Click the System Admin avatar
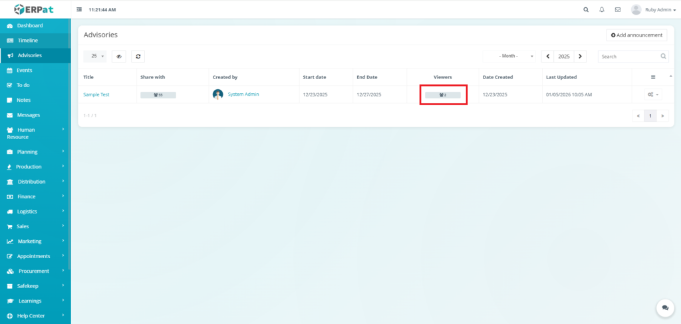681x324 pixels. [218, 94]
